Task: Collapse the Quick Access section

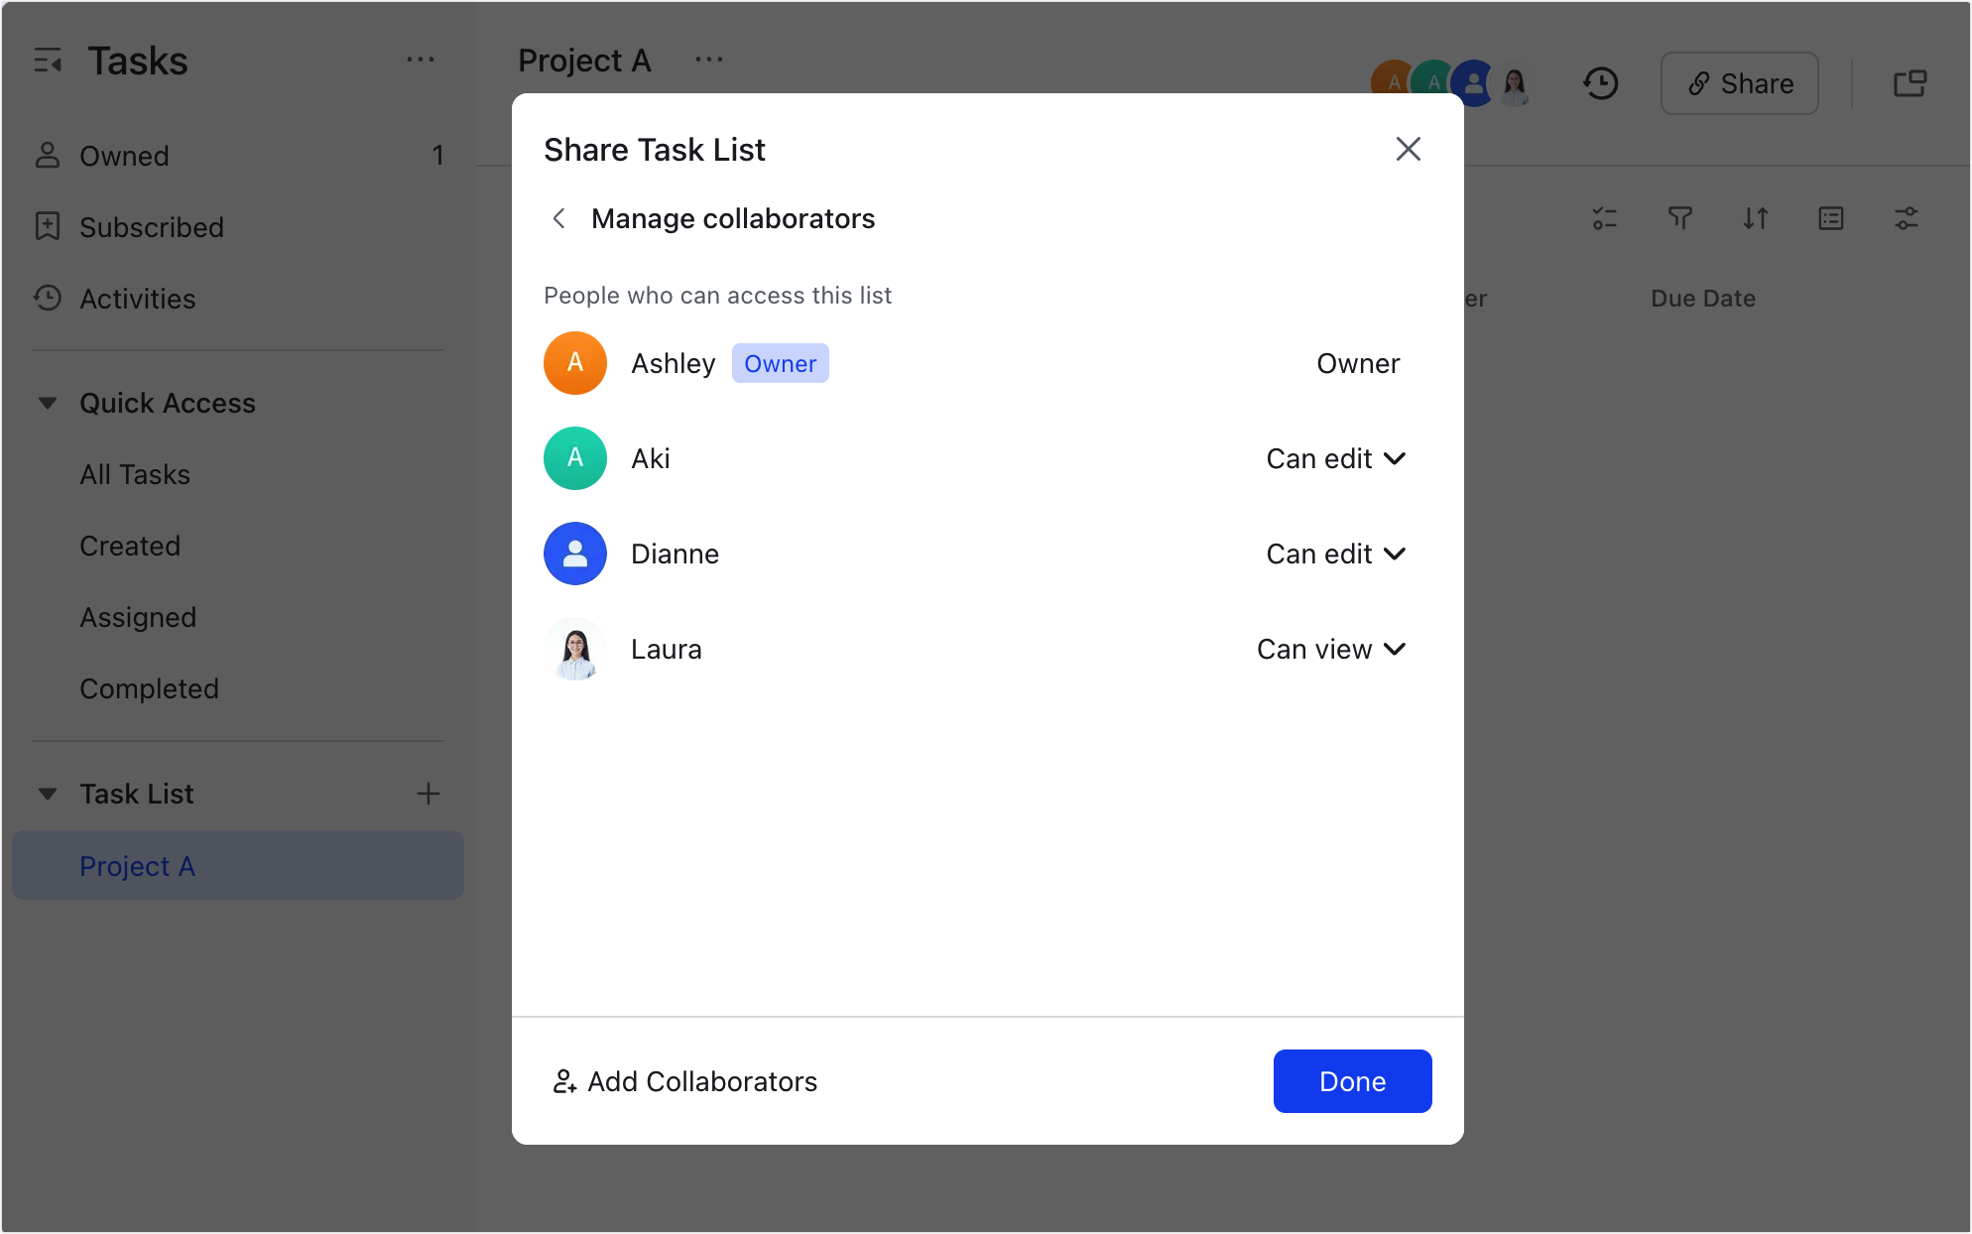Action: pos(47,403)
